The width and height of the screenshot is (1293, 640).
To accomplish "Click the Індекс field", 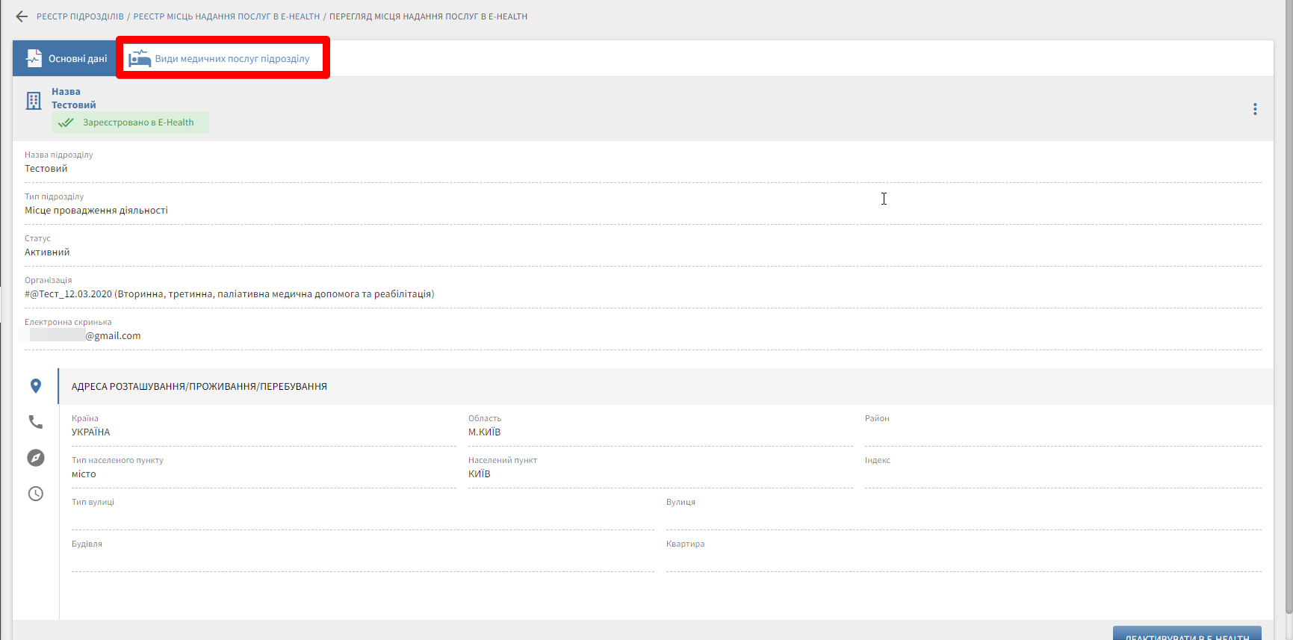I will pyautogui.click(x=1062, y=474).
